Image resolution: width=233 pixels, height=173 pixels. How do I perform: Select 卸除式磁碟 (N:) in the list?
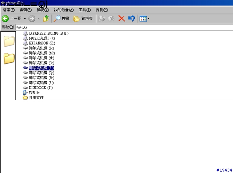(x=42, y=58)
